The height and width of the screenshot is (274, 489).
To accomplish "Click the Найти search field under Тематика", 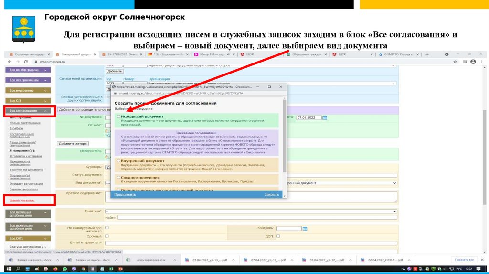I will 257,217.
